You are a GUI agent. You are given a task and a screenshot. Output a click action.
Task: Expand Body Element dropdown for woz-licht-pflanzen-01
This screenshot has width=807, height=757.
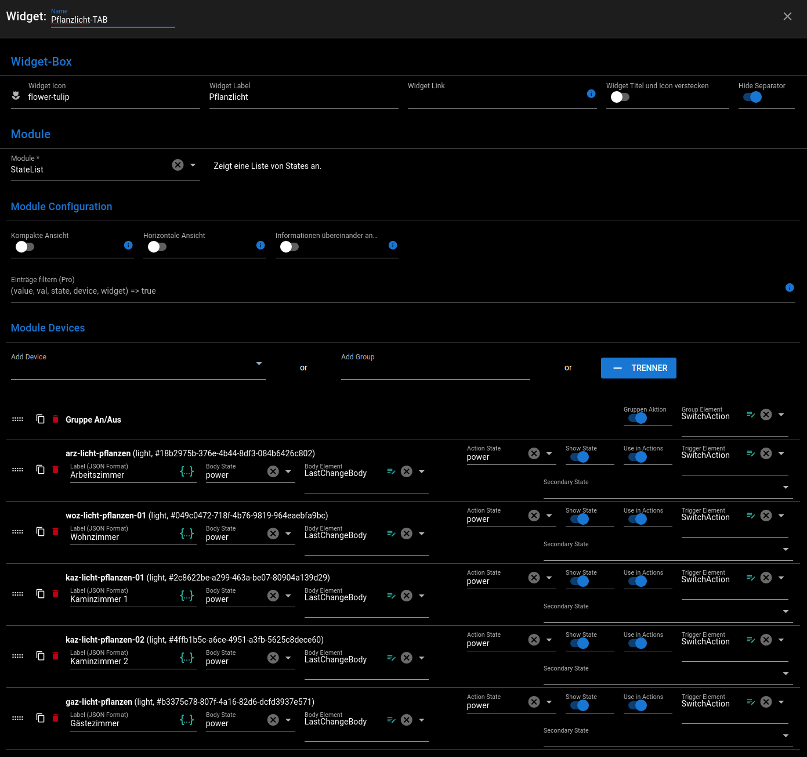click(x=422, y=533)
